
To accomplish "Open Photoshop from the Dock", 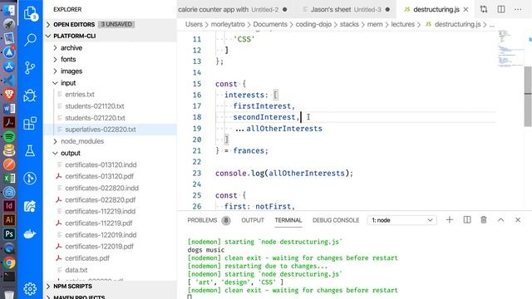I will pos(9,234).
